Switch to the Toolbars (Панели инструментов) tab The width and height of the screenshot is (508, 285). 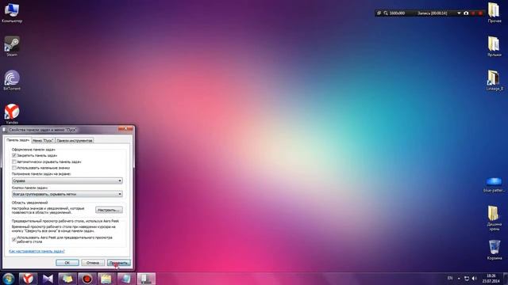pos(75,141)
